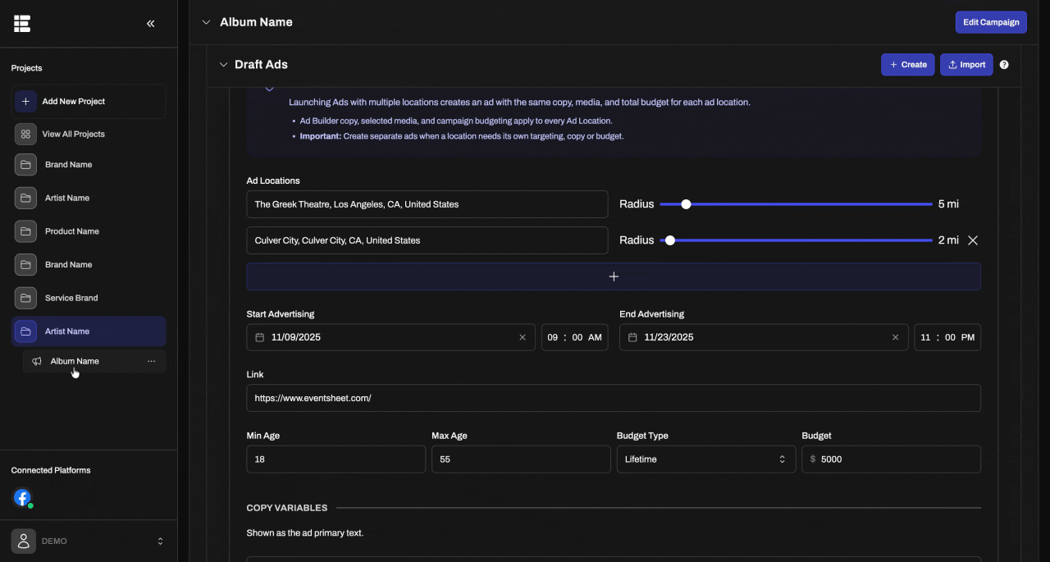Open the calendar icon in End Advertising field
The image size is (1050, 562).
(633, 337)
